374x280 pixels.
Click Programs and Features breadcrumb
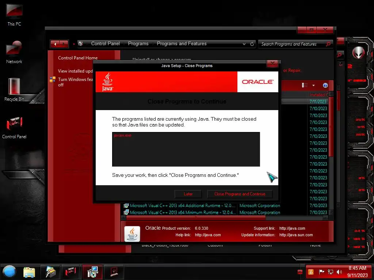tap(182, 44)
